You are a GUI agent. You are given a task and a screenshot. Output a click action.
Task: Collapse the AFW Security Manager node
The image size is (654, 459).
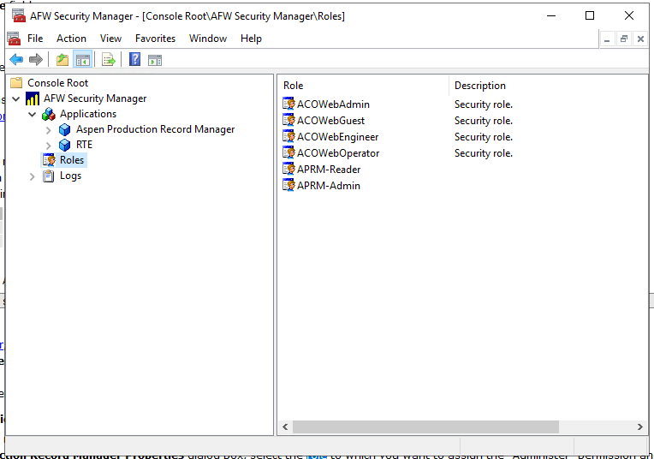point(16,98)
